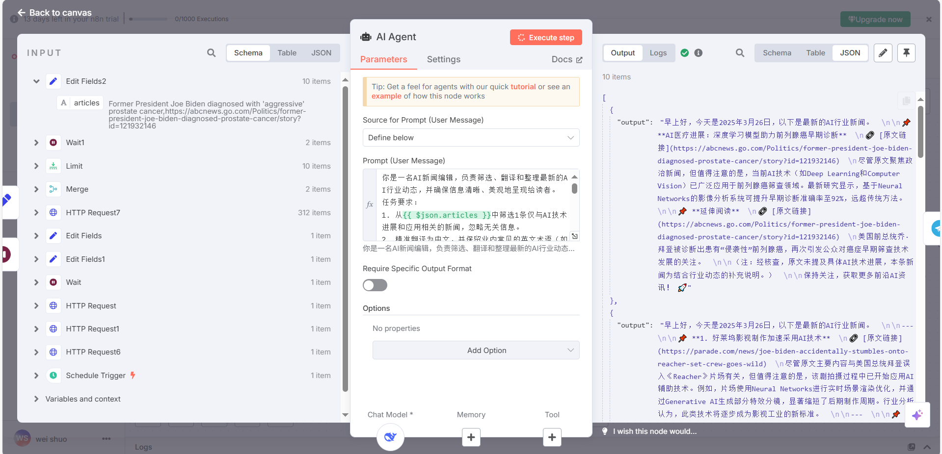942x454 pixels.
Task: Collapse the Edit Fields2 section
Action: point(36,81)
